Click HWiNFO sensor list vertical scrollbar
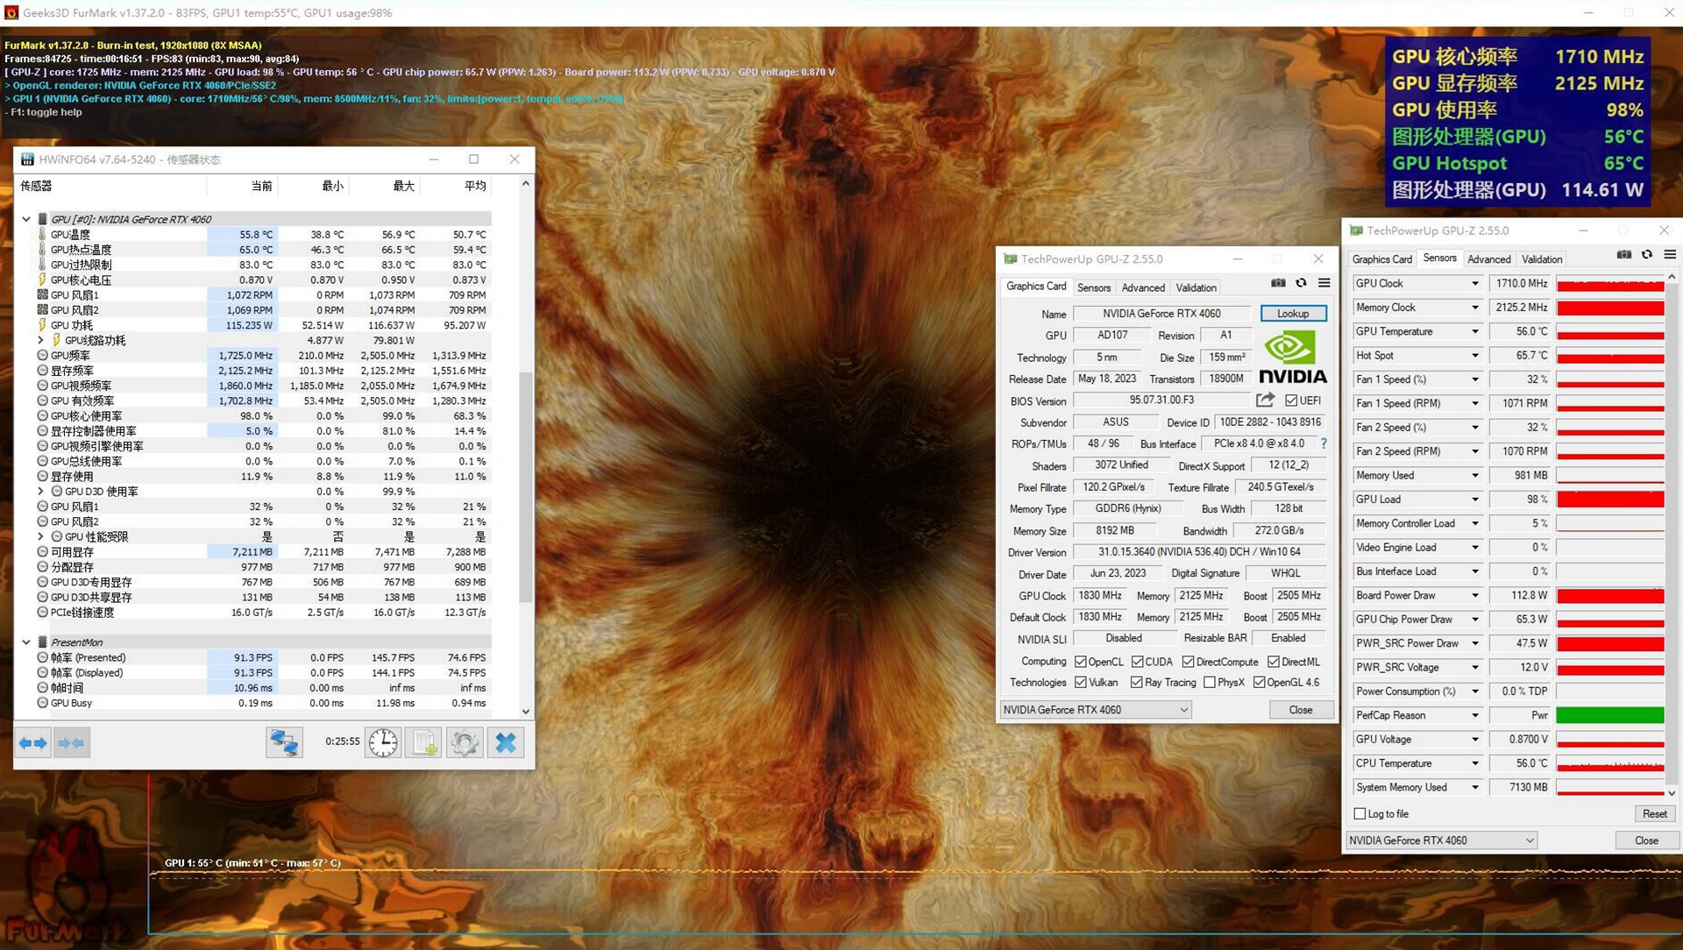This screenshot has height=950, width=1683. point(525,486)
